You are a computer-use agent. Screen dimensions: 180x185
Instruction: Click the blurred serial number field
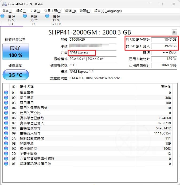coord(92,46)
